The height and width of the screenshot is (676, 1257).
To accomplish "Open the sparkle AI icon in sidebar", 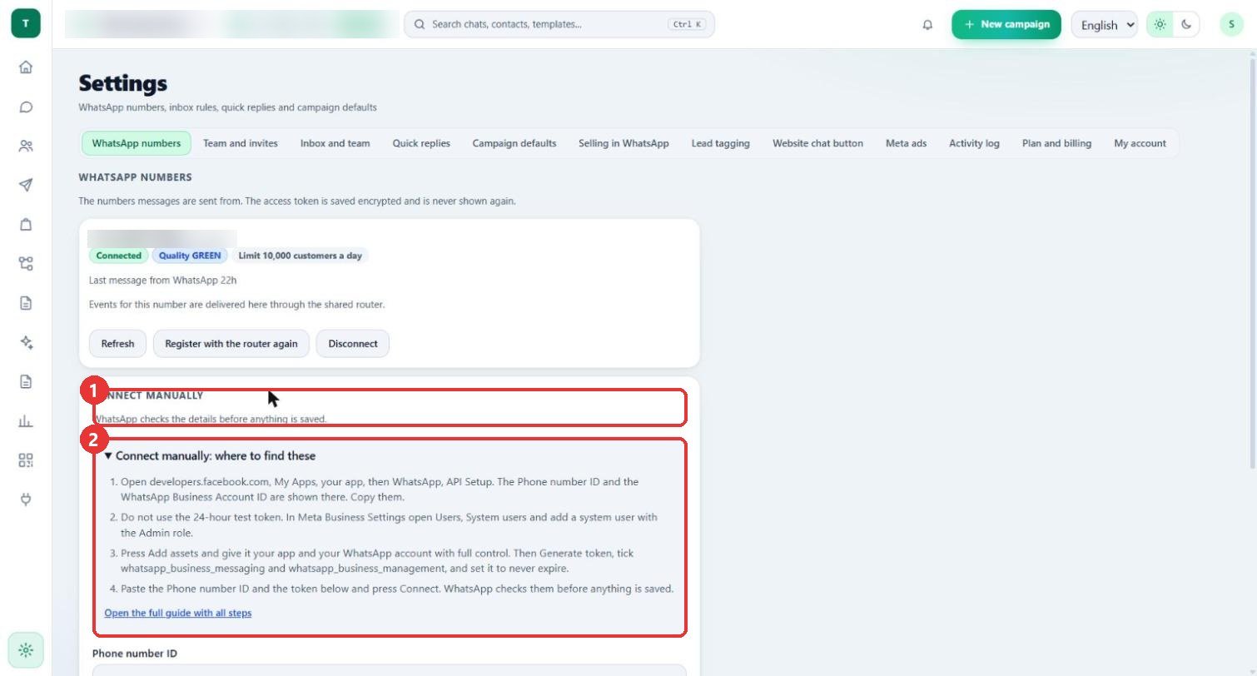I will click(x=26, y=342).
